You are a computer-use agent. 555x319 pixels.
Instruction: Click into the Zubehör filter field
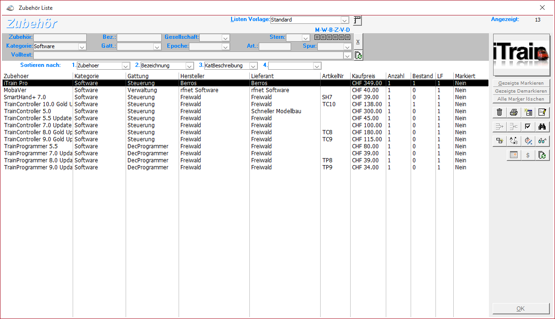60,37
